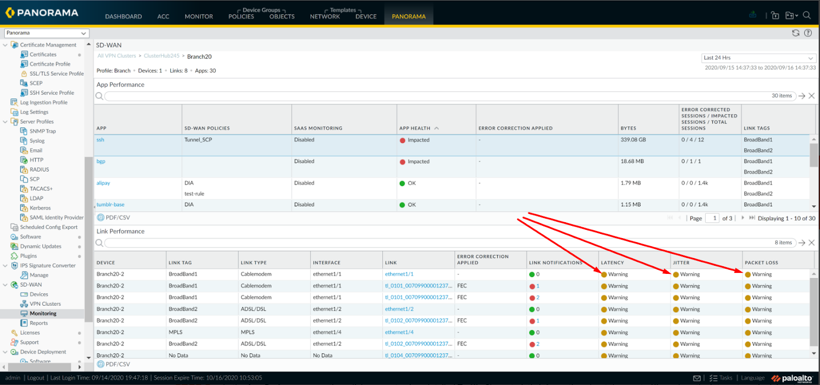This screenshot has width=820, height=385.
Task: Open the Panorama context dropdown
Action: coord(47,33)
